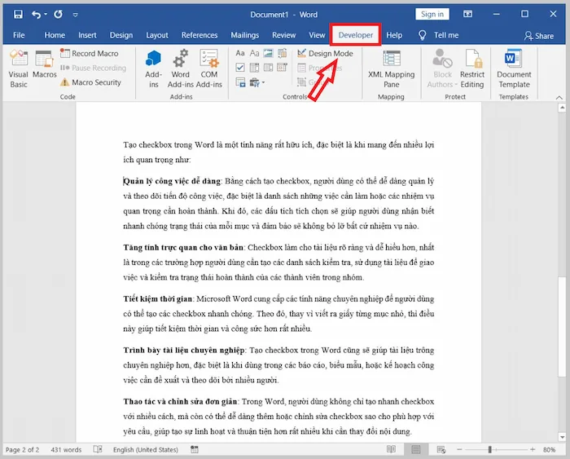This screenshot has height=459, width=570.
Task: Open Legacy Tools dropdown
Action: tap(257, 82)
